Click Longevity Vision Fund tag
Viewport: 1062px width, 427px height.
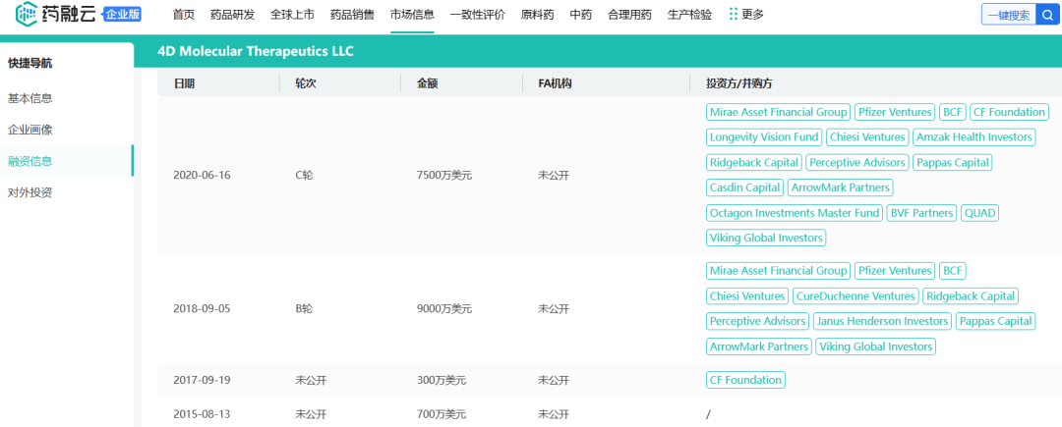point(764,137)
